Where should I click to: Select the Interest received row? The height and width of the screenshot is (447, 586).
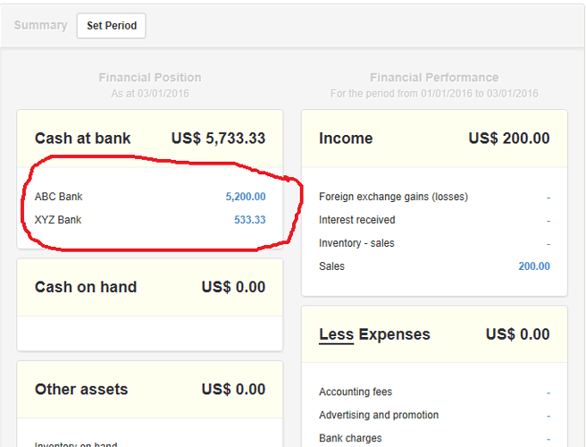(357, 220)
